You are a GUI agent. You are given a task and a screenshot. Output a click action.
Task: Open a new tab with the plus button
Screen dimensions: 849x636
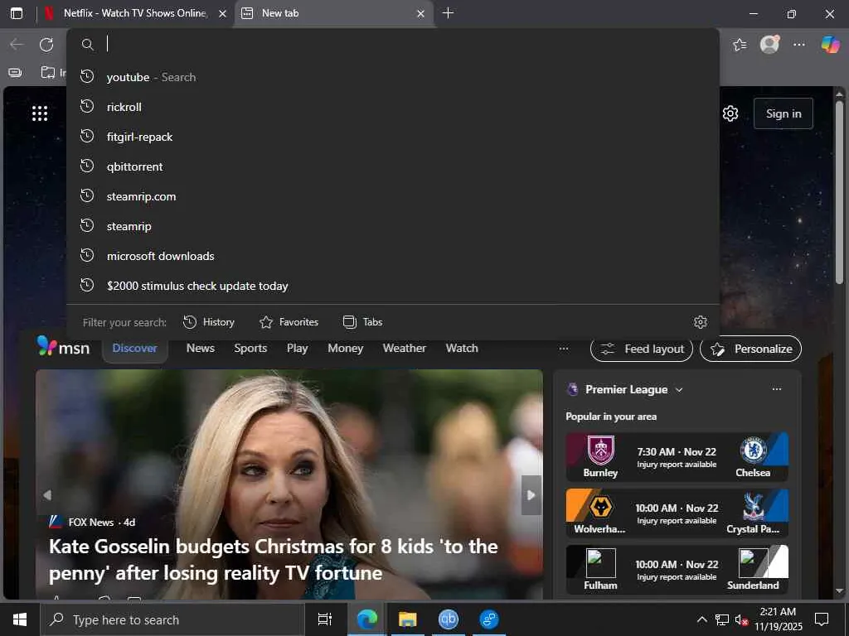coord(448,13)
